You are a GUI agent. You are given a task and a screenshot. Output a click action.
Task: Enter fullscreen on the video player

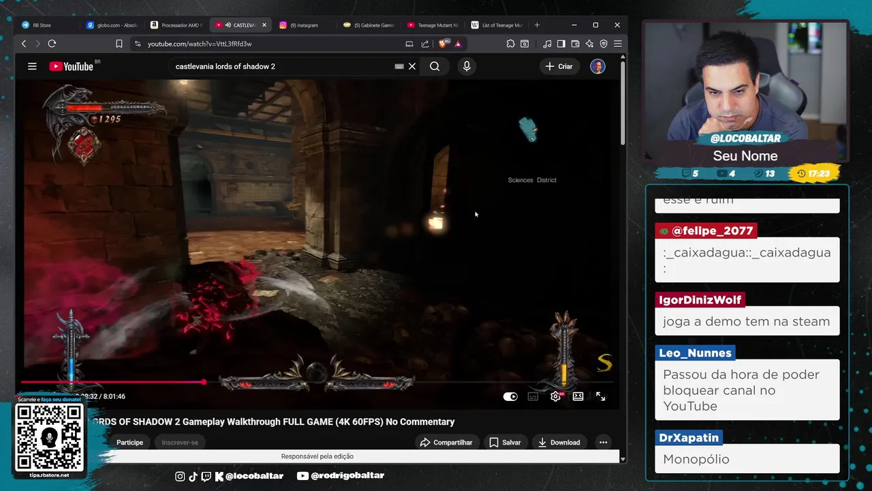[601, 396]
